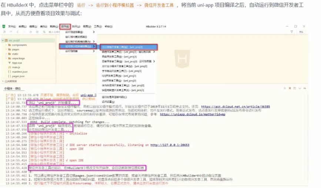The height and width of the screenshot is (188, 321).
Task: Select 华为快应用开发者工具 entry
Action: [128, 85]
